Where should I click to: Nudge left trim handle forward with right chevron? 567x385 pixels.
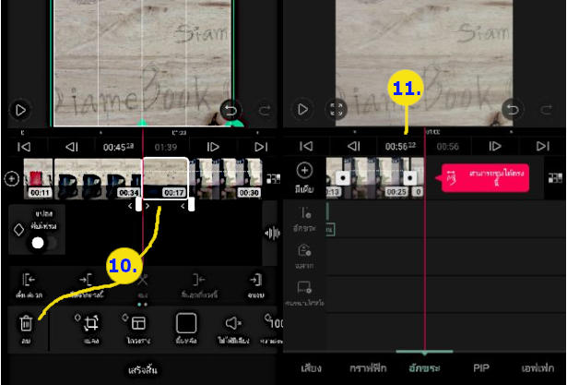148,206
